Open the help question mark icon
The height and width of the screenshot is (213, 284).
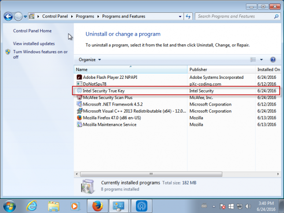(273, 59)
